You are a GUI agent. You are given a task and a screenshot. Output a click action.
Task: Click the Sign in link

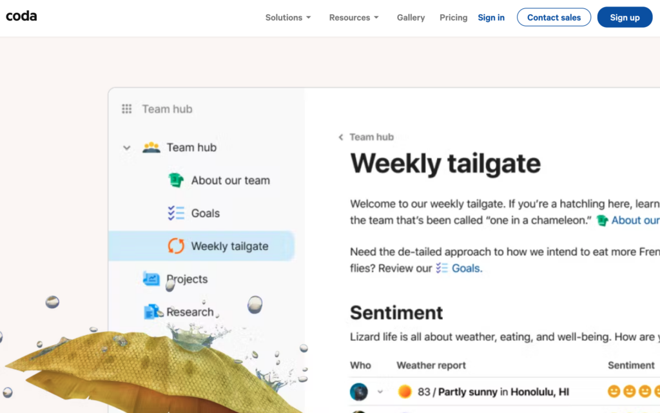pyautogui.click(x=490, y=17)
